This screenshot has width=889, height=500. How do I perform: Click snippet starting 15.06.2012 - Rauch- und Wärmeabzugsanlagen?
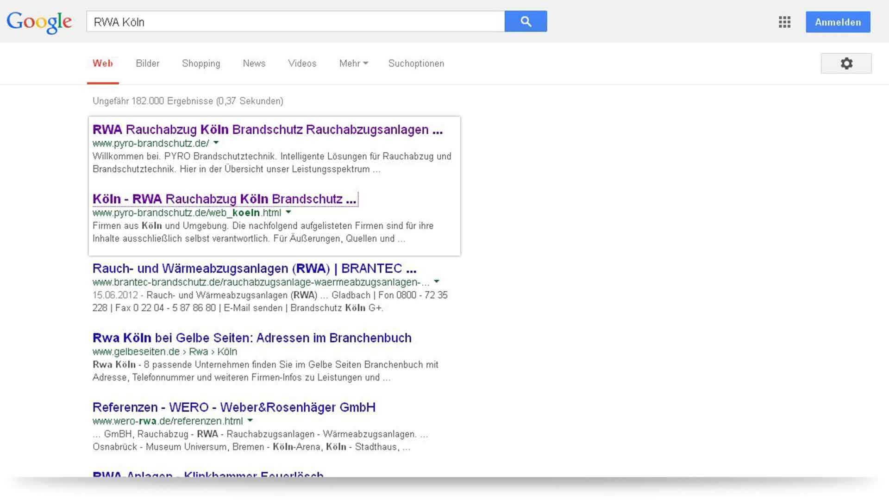click(270, 301)
